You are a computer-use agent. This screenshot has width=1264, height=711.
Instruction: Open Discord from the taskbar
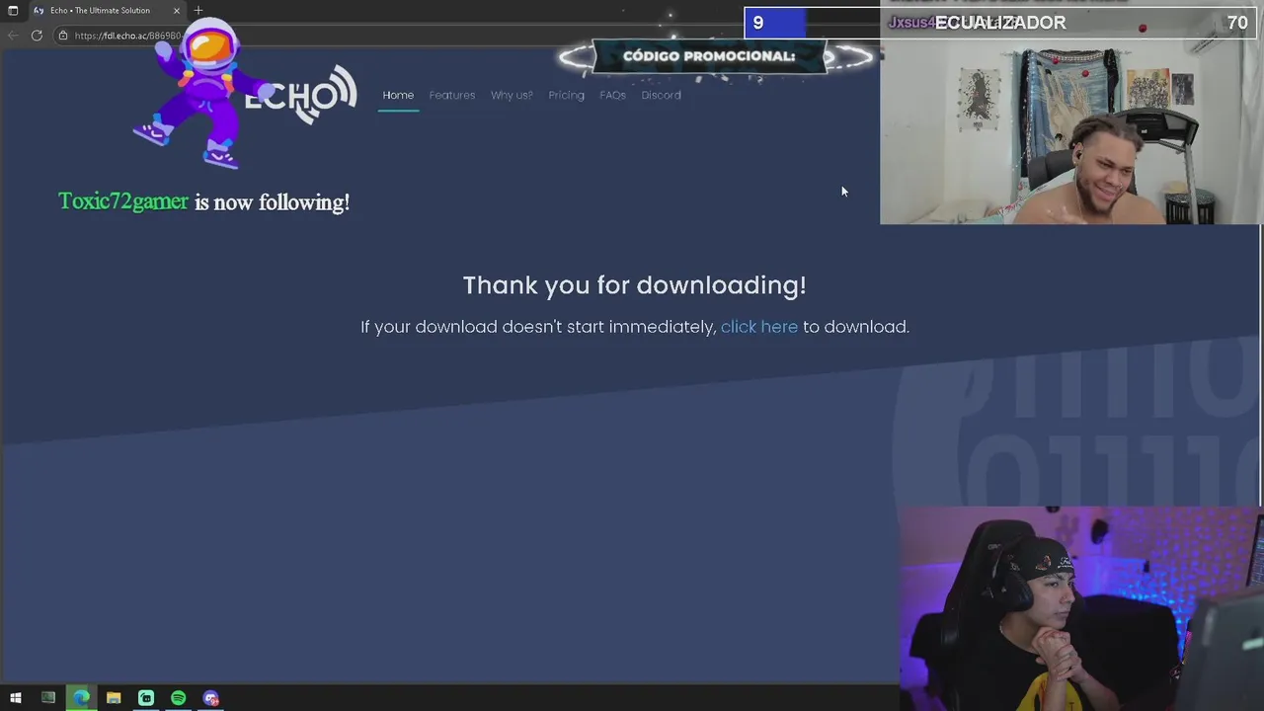(x=211, y=698)
